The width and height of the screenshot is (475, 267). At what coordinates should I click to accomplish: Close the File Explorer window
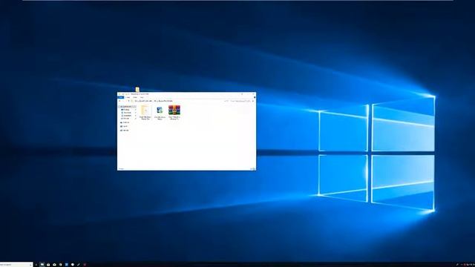253,94
